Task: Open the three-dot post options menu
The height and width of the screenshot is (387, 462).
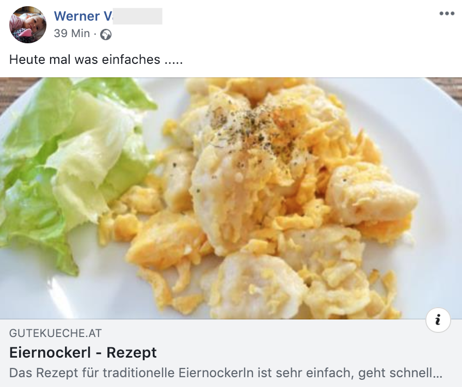Action: pyautogui.click(x=447, y=13)
